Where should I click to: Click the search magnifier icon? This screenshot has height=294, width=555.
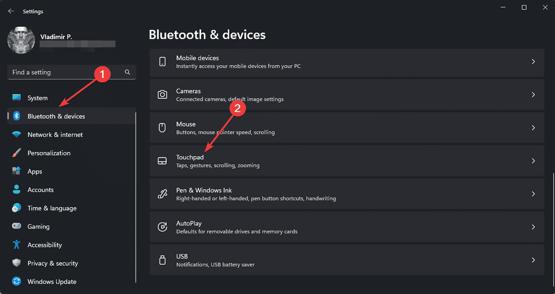127,72
